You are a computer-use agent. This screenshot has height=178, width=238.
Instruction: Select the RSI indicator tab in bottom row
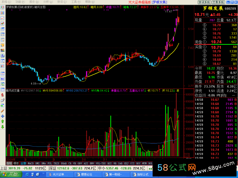coord(109,163)
